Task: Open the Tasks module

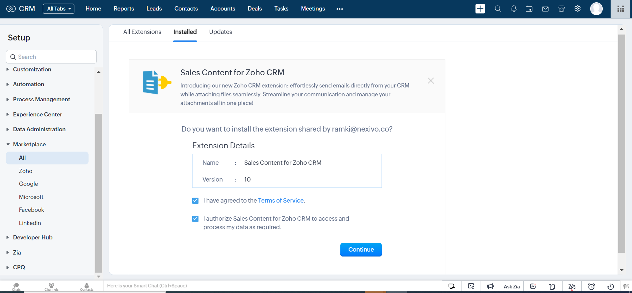Action: point(281,9)
